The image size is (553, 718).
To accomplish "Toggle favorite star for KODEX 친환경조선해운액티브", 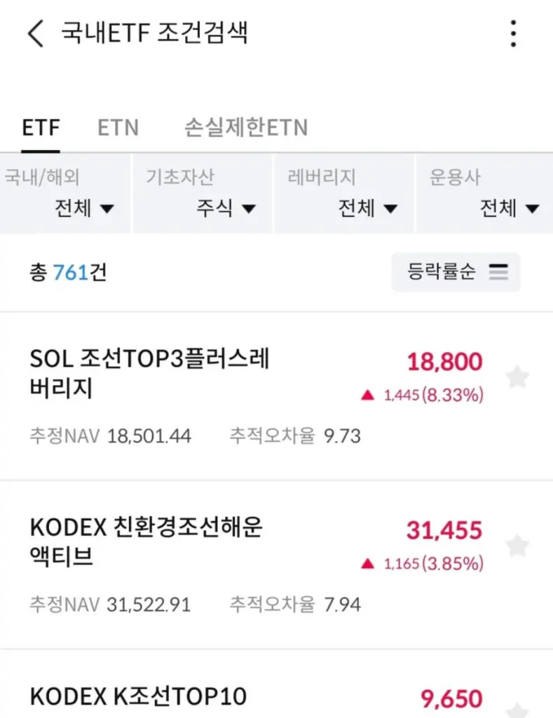I will coord(517,545).
